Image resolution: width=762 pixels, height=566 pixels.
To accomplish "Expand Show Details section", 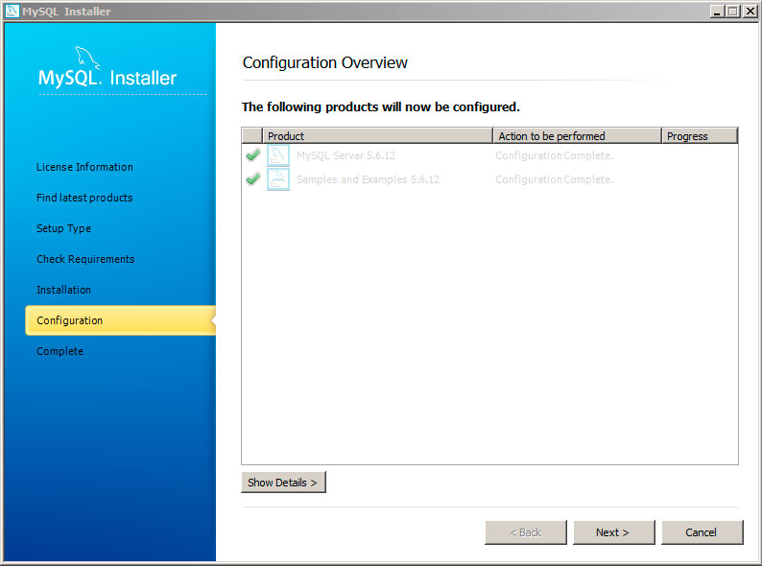I will [x=283, y=483].
